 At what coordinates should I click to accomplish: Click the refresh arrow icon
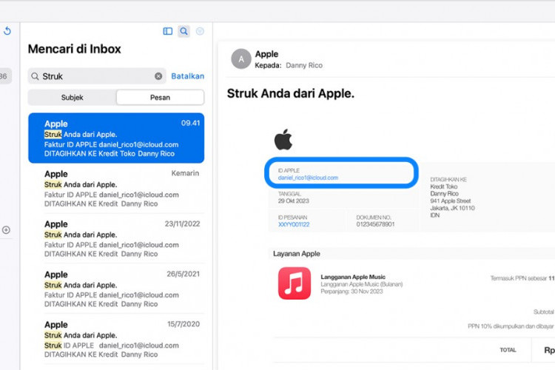(x=7, y=30)
